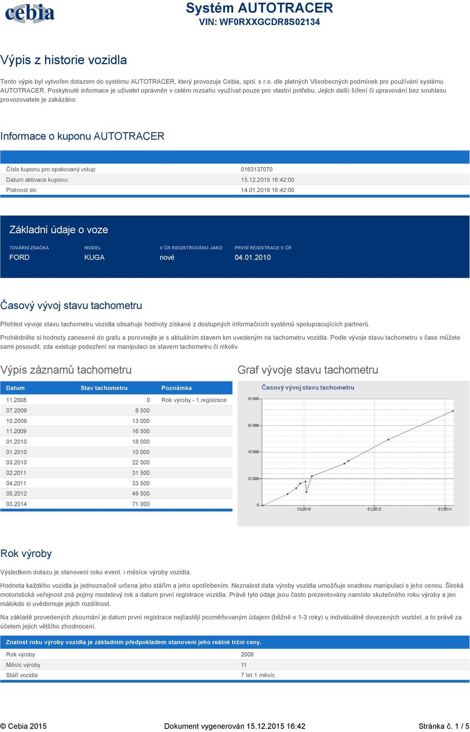
Task: Click the 'Rok výroby' section heading
Action: tap(26, 553)
